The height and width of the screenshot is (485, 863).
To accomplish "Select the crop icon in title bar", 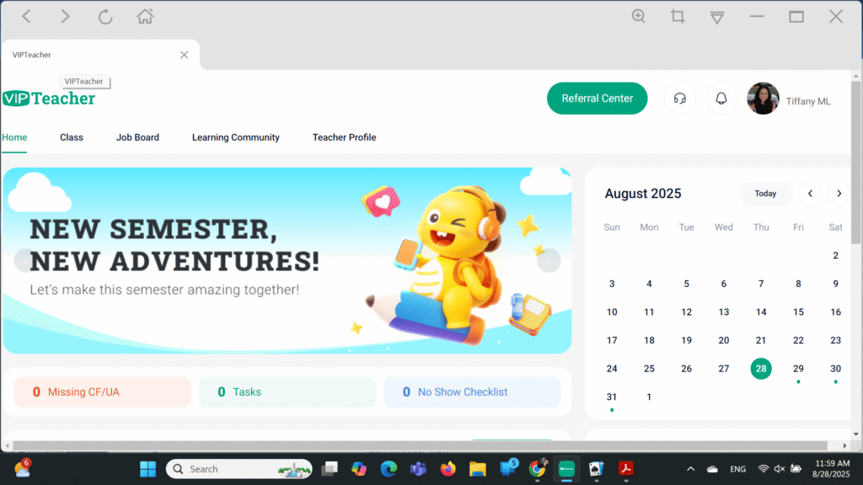I will (x=678, y=17).
